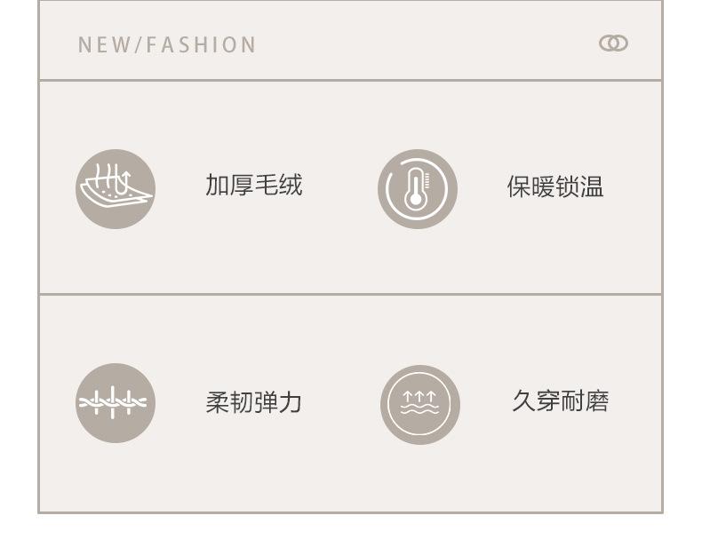Click the interlocking rings icon in header
The image size is (702, 547).
[613, 44]
